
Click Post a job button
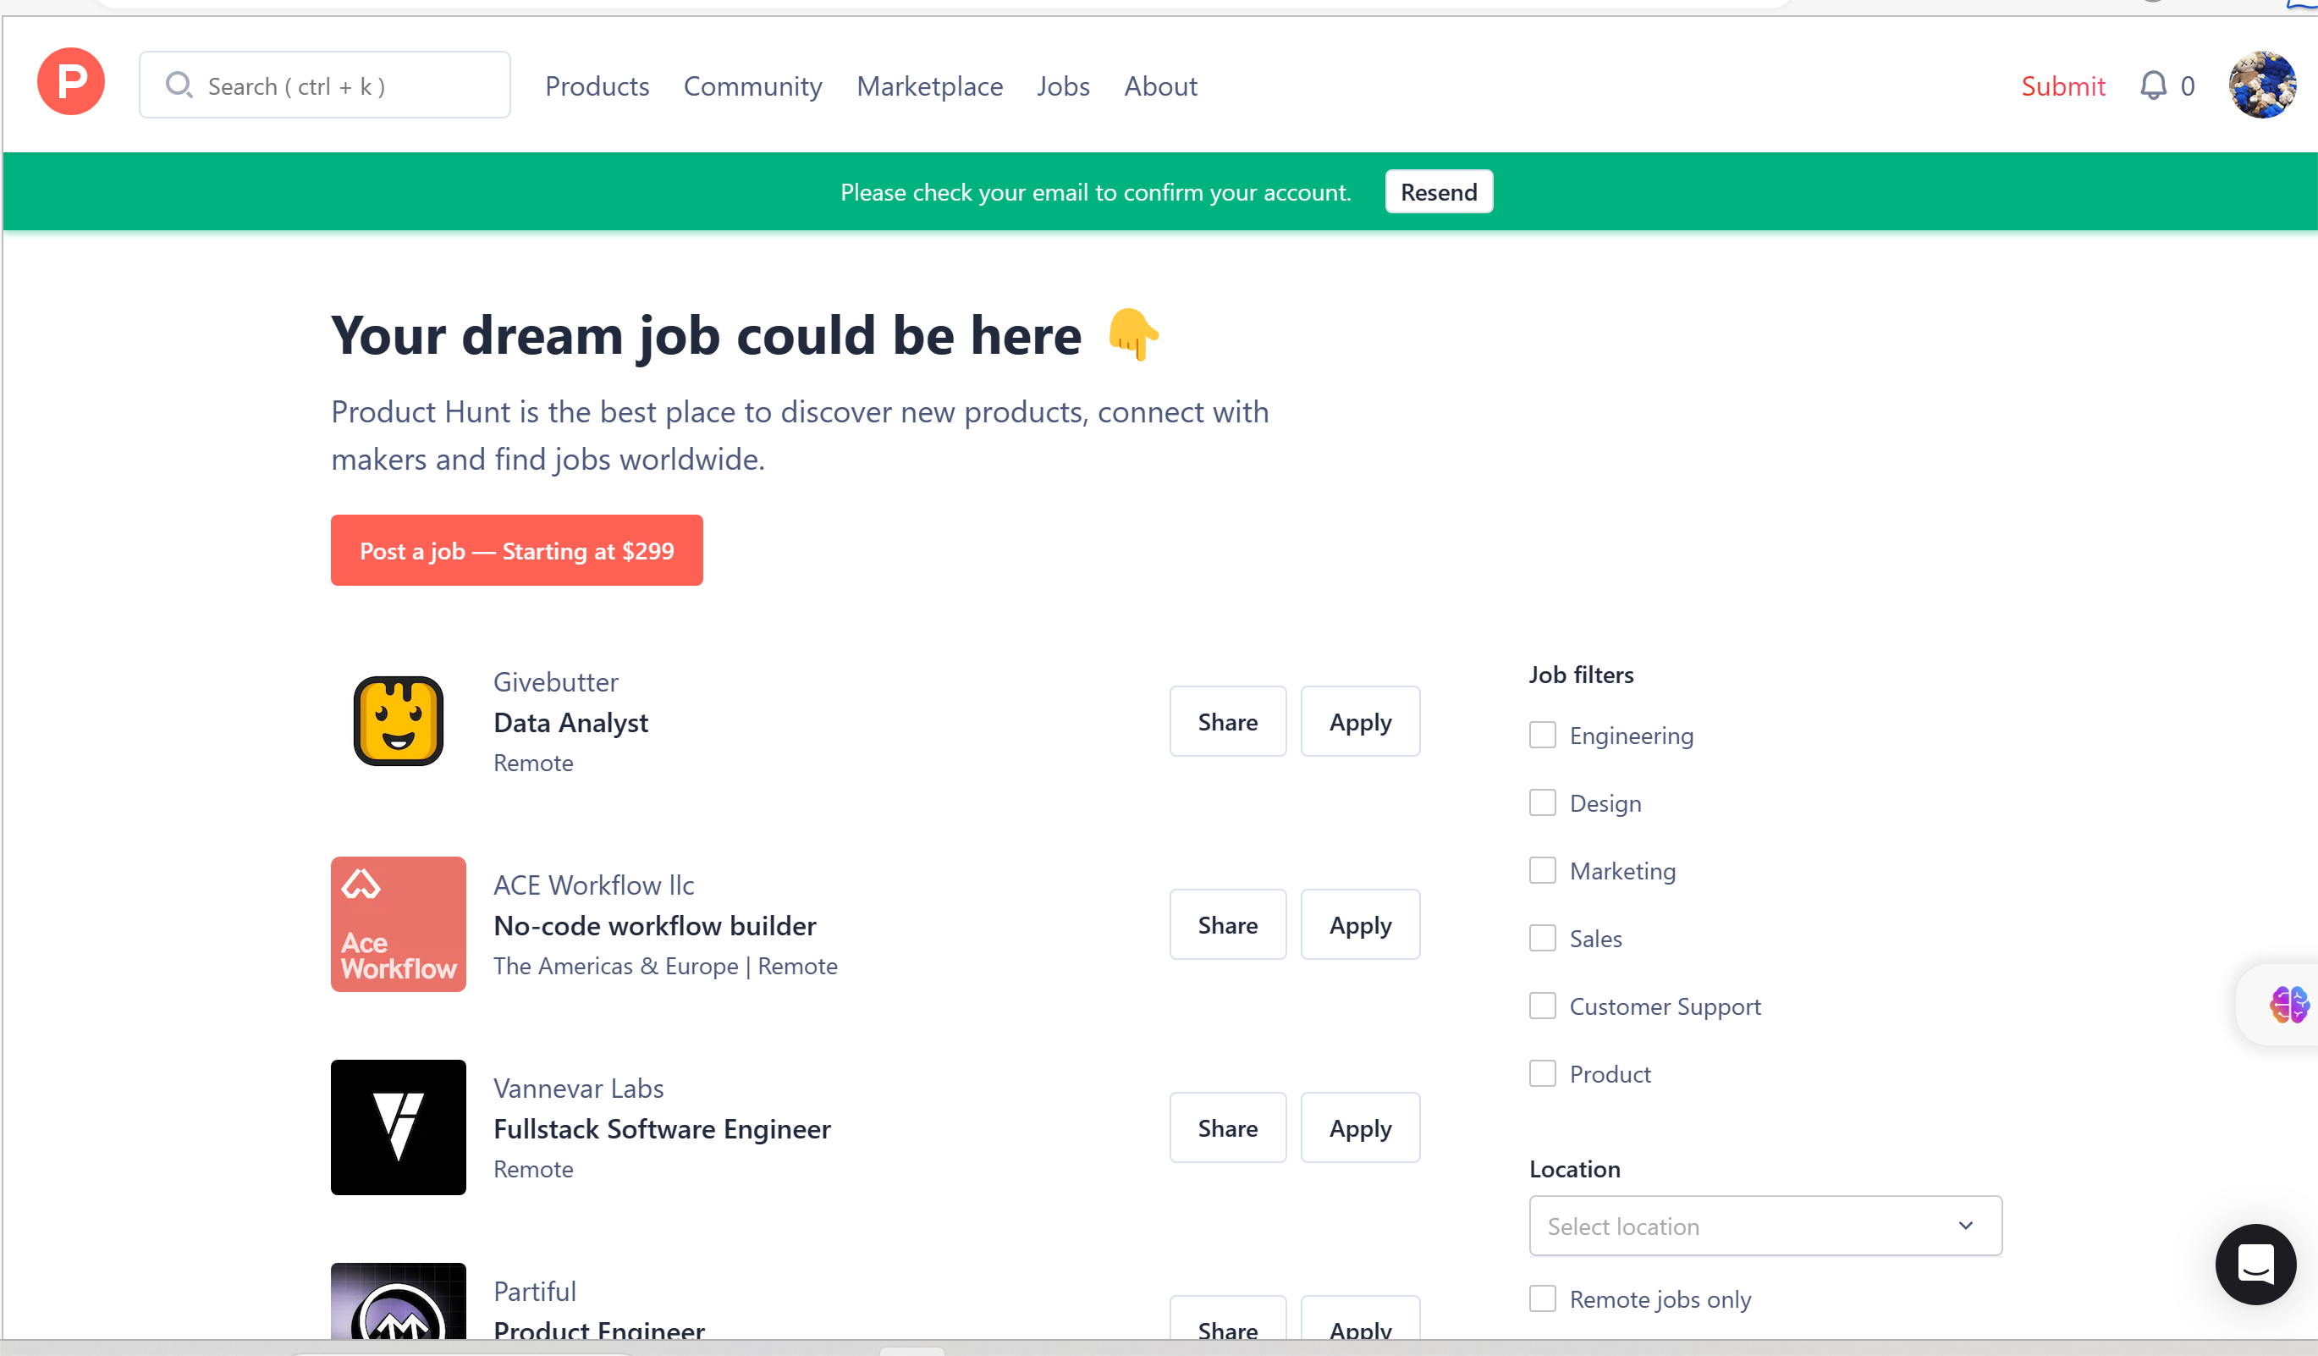click(x=517, y=550)
